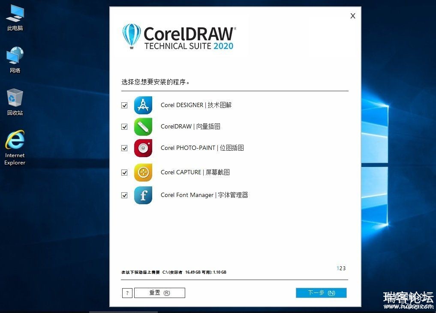Click the yellow Corel CAPTURE crosshair icon
Image resolution: width=436 pixels, height=313 pixels.
[143, 173]
